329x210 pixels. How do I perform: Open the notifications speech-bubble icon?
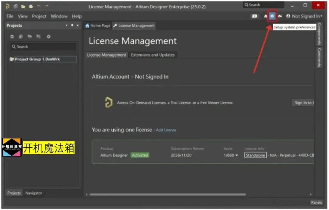coord(254,16)
